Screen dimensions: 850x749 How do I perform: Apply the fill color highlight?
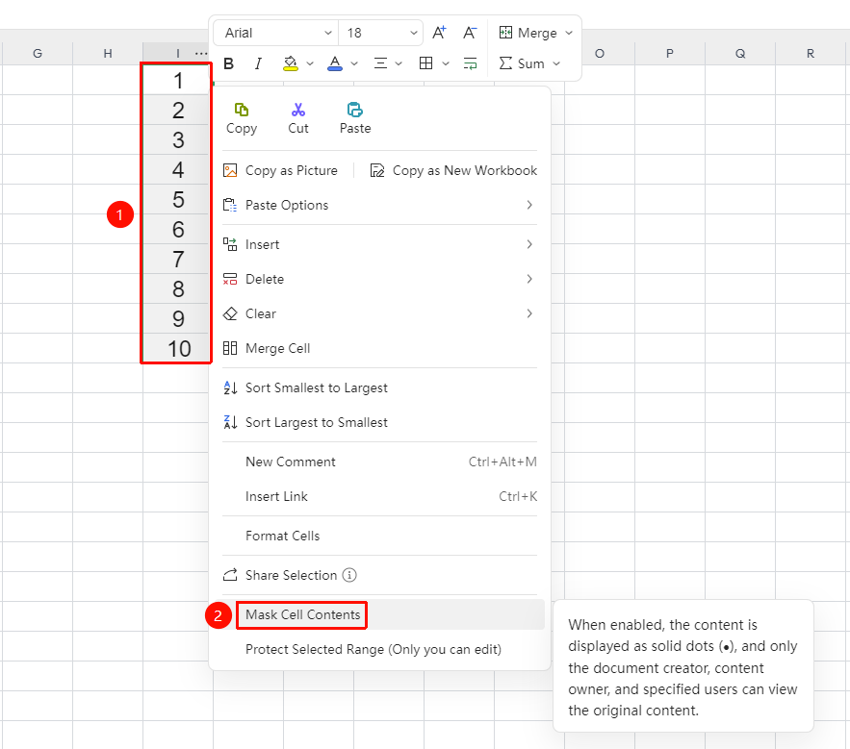[291, 63]
